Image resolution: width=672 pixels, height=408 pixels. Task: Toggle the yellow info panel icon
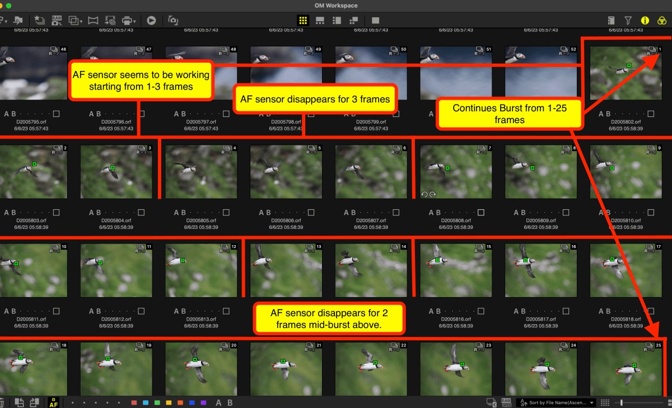645,20
